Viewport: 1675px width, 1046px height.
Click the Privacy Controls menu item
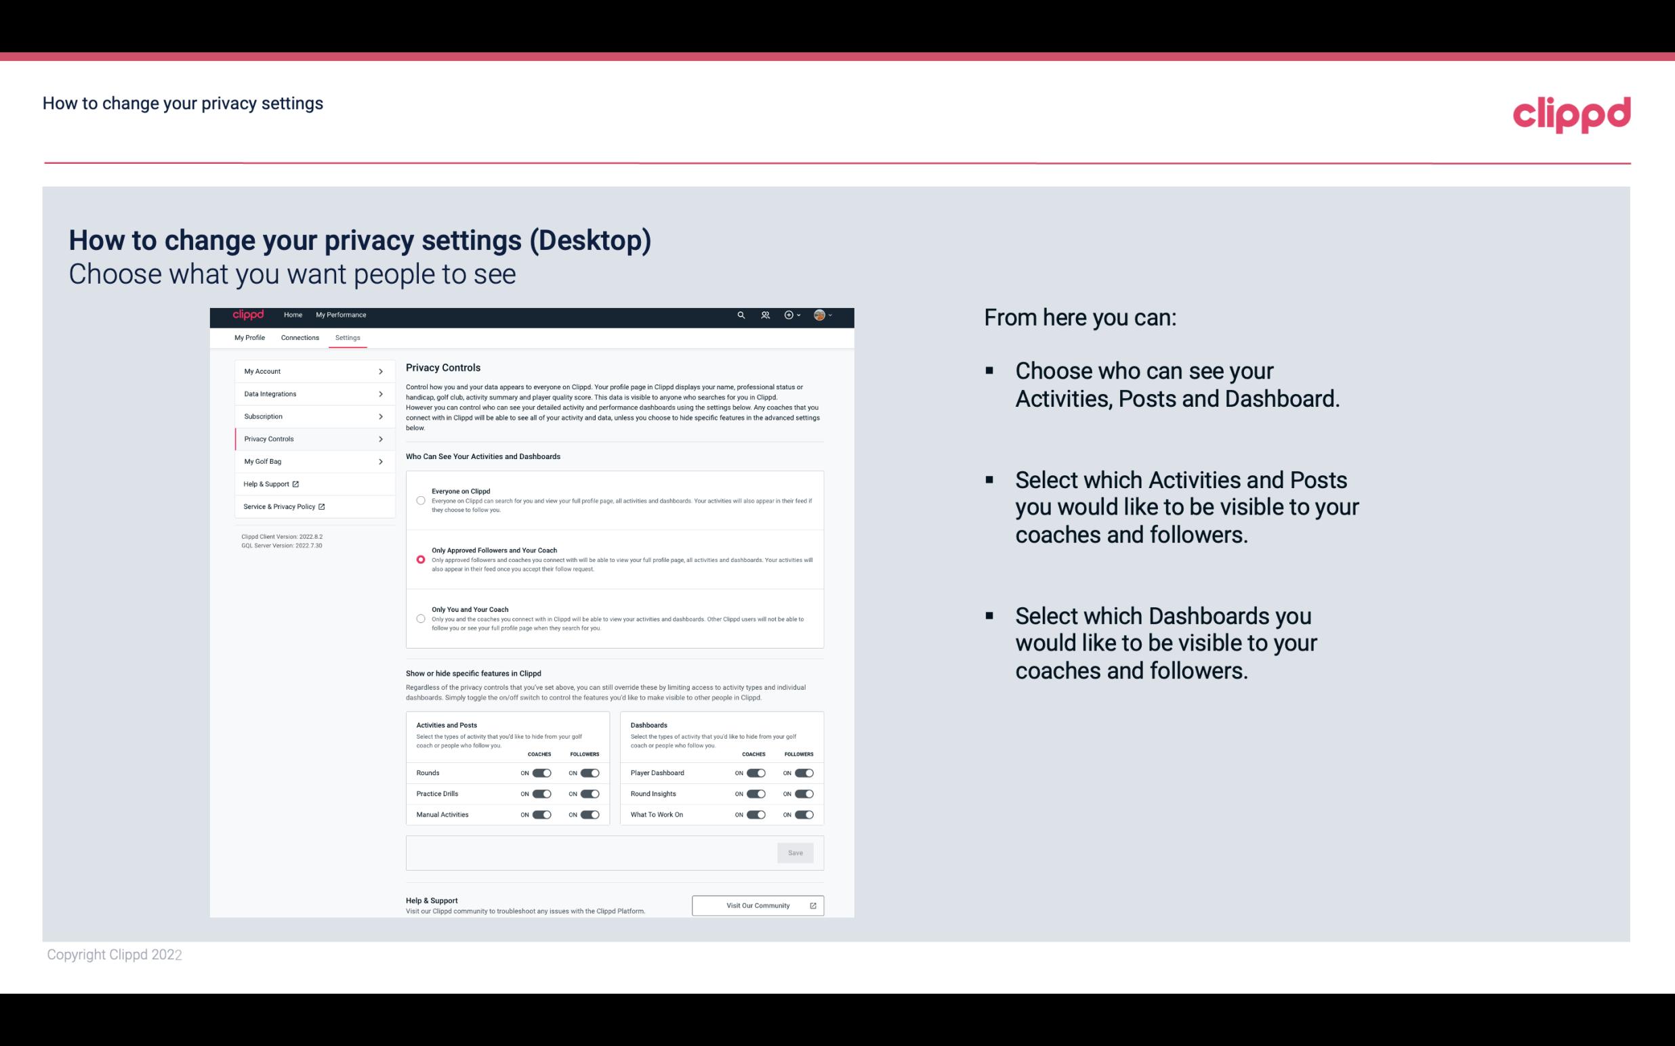pyautogui.click(x=308, y=439)
